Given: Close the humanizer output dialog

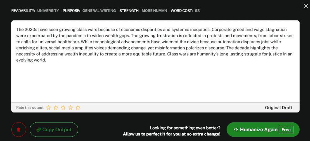Looking at the screenshot, I should pyautogui.click(x=306, y=6).
